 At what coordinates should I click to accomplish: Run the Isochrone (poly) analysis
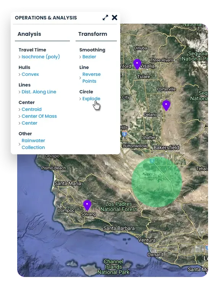coord(40,57)
